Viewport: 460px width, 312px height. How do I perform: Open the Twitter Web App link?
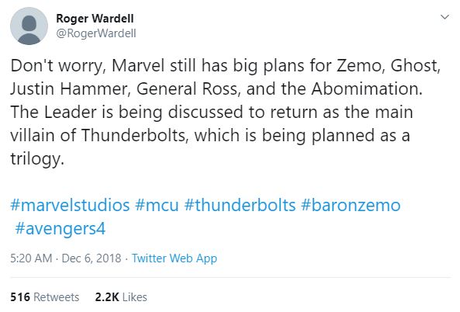(x=175, y=258)
